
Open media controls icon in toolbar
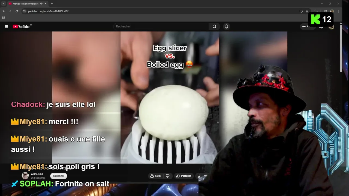[326, 11]
